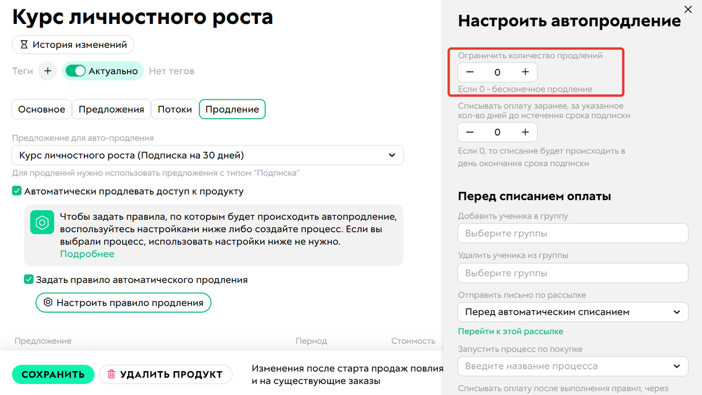Click the Период column header
This screenshot has width=702, height=395.
tap(311, 341)
